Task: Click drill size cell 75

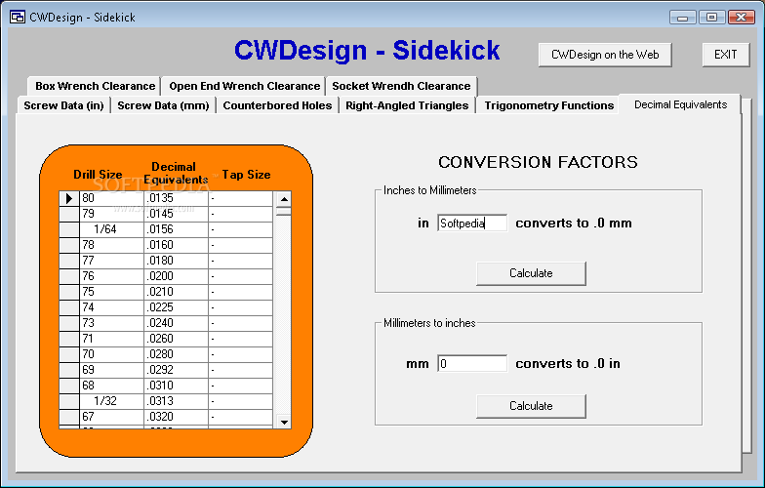Action: point(111,292)
